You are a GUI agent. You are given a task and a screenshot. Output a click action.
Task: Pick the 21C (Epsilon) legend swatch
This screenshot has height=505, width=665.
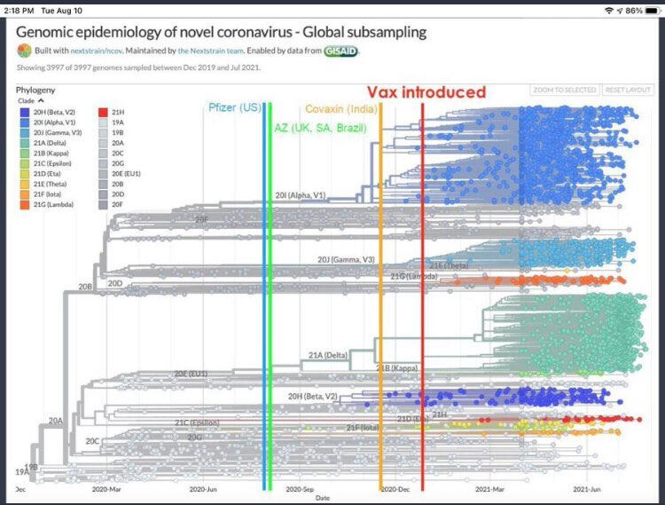tap(24, 163)
